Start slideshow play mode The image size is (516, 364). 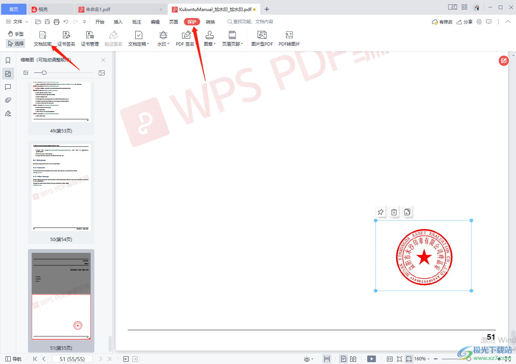(x=372, y=359)
